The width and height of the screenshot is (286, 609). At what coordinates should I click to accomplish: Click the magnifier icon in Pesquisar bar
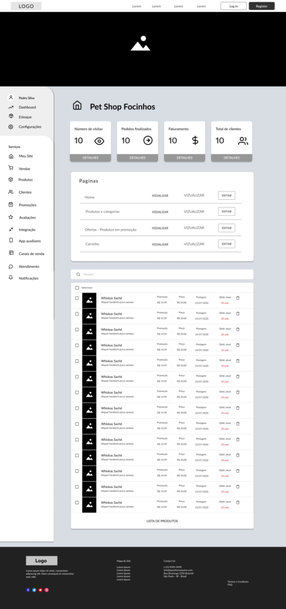click(x=78, y=274)
